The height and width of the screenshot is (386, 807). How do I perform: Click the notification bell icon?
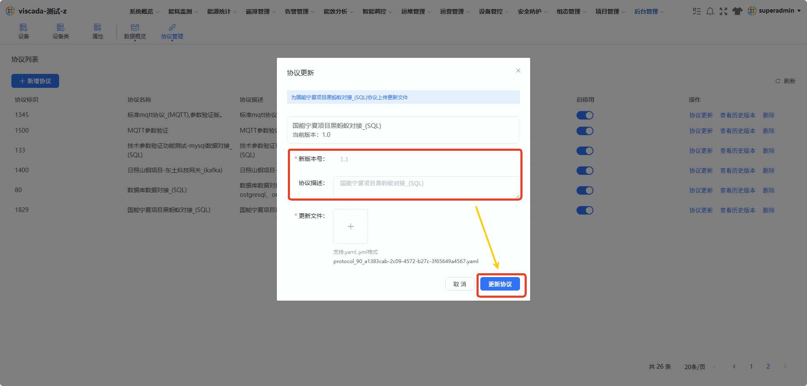coord(710,11)
